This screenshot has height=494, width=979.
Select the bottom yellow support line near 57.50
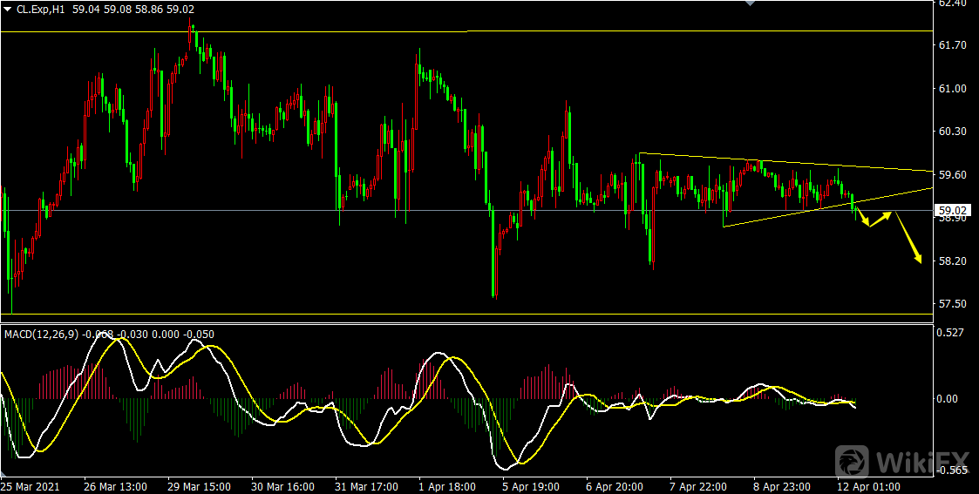point(436,314)
